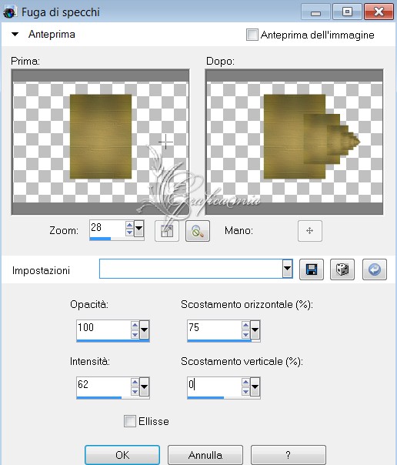
Task: Enable Anteprima dell'immagine checkbox
Action: [252, 35]
